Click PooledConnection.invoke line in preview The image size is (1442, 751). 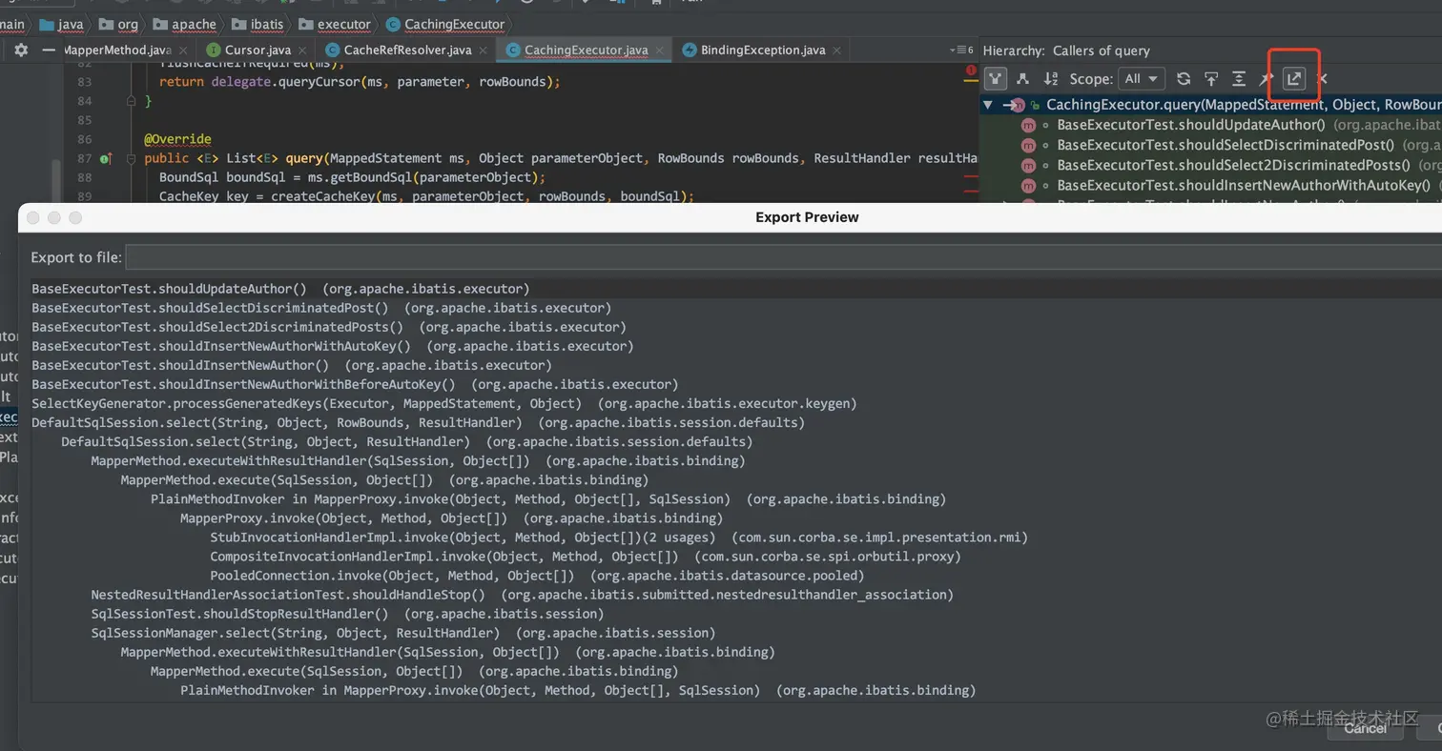click(537, 575)
